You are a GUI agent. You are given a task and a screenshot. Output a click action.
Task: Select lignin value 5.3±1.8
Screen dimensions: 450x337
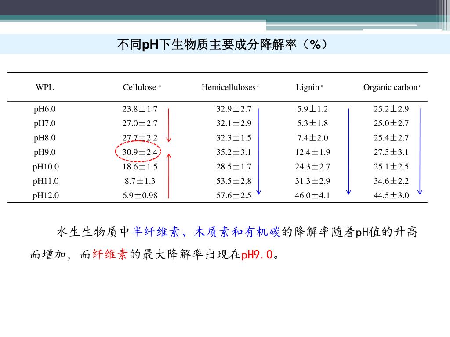312,123
